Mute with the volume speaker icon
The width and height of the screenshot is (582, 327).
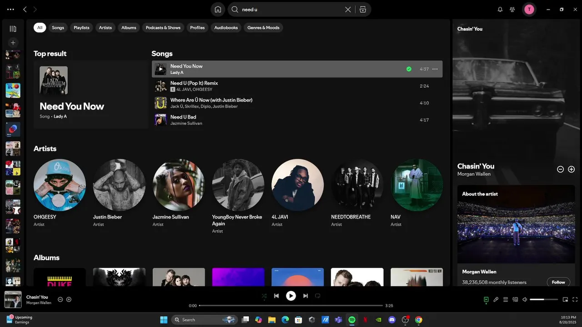point(525,299)
